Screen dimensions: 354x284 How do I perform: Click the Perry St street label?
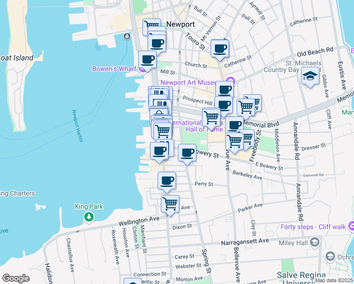[x=204, y=184]
